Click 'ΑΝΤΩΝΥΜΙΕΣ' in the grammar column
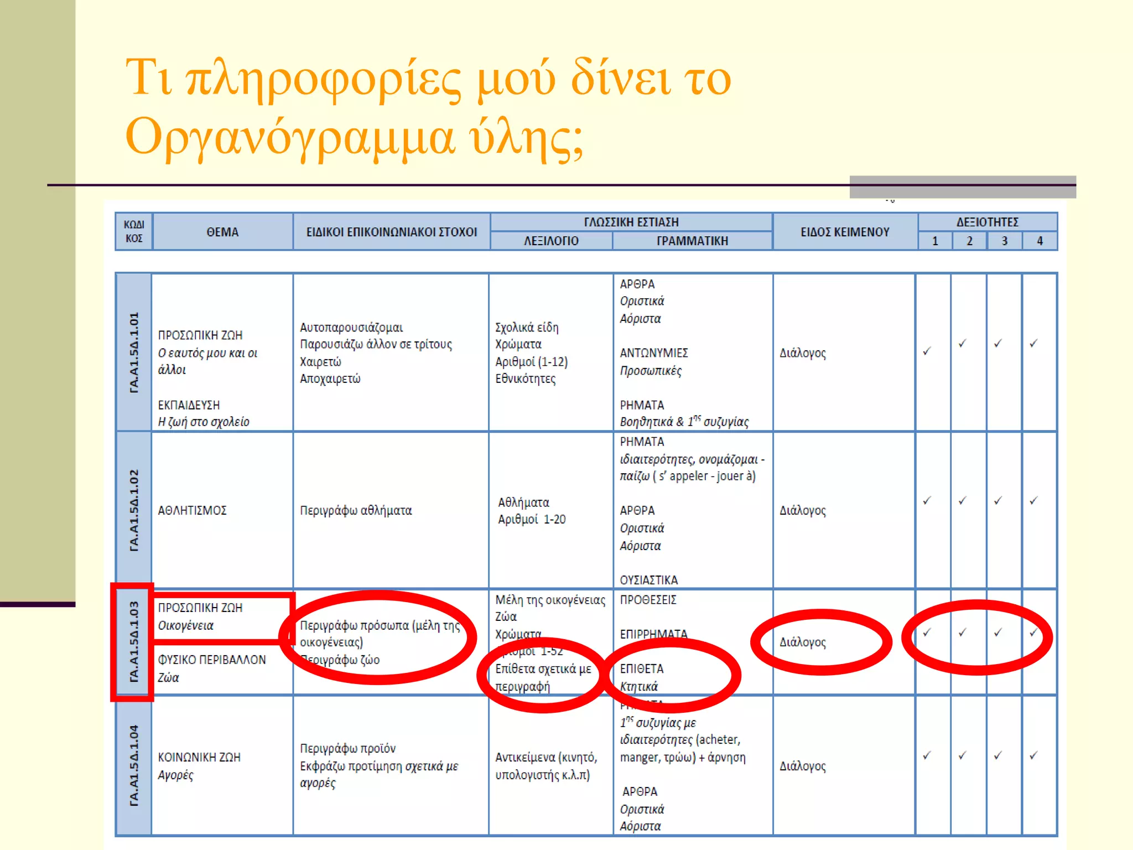 click(653, 353)
